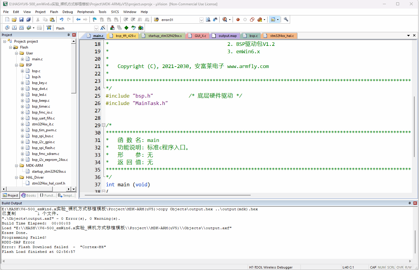Open Options for Target magic wand icon
The height and width of the screenshot is (270, 419).
[x=103, y=28]
